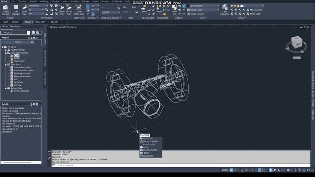Open Layer Properties manager
The width and height of the screenshot is (315, 177).
point(225,10)
